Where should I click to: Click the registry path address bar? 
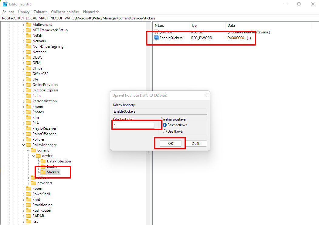(x=160, y=18)
